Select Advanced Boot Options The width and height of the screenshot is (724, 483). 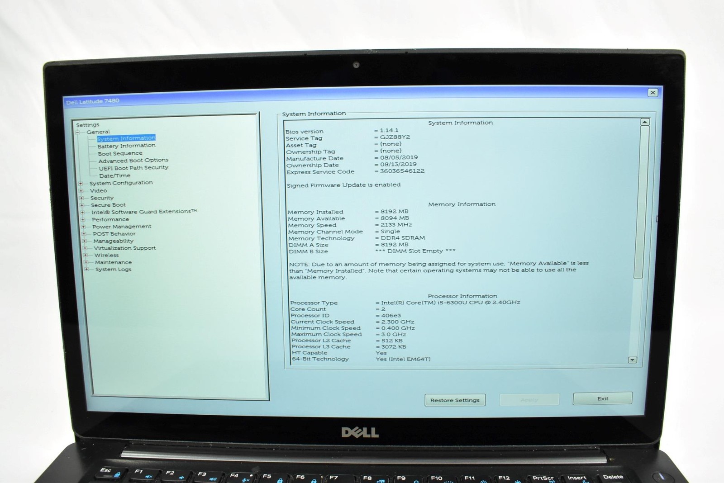(133, 161)
